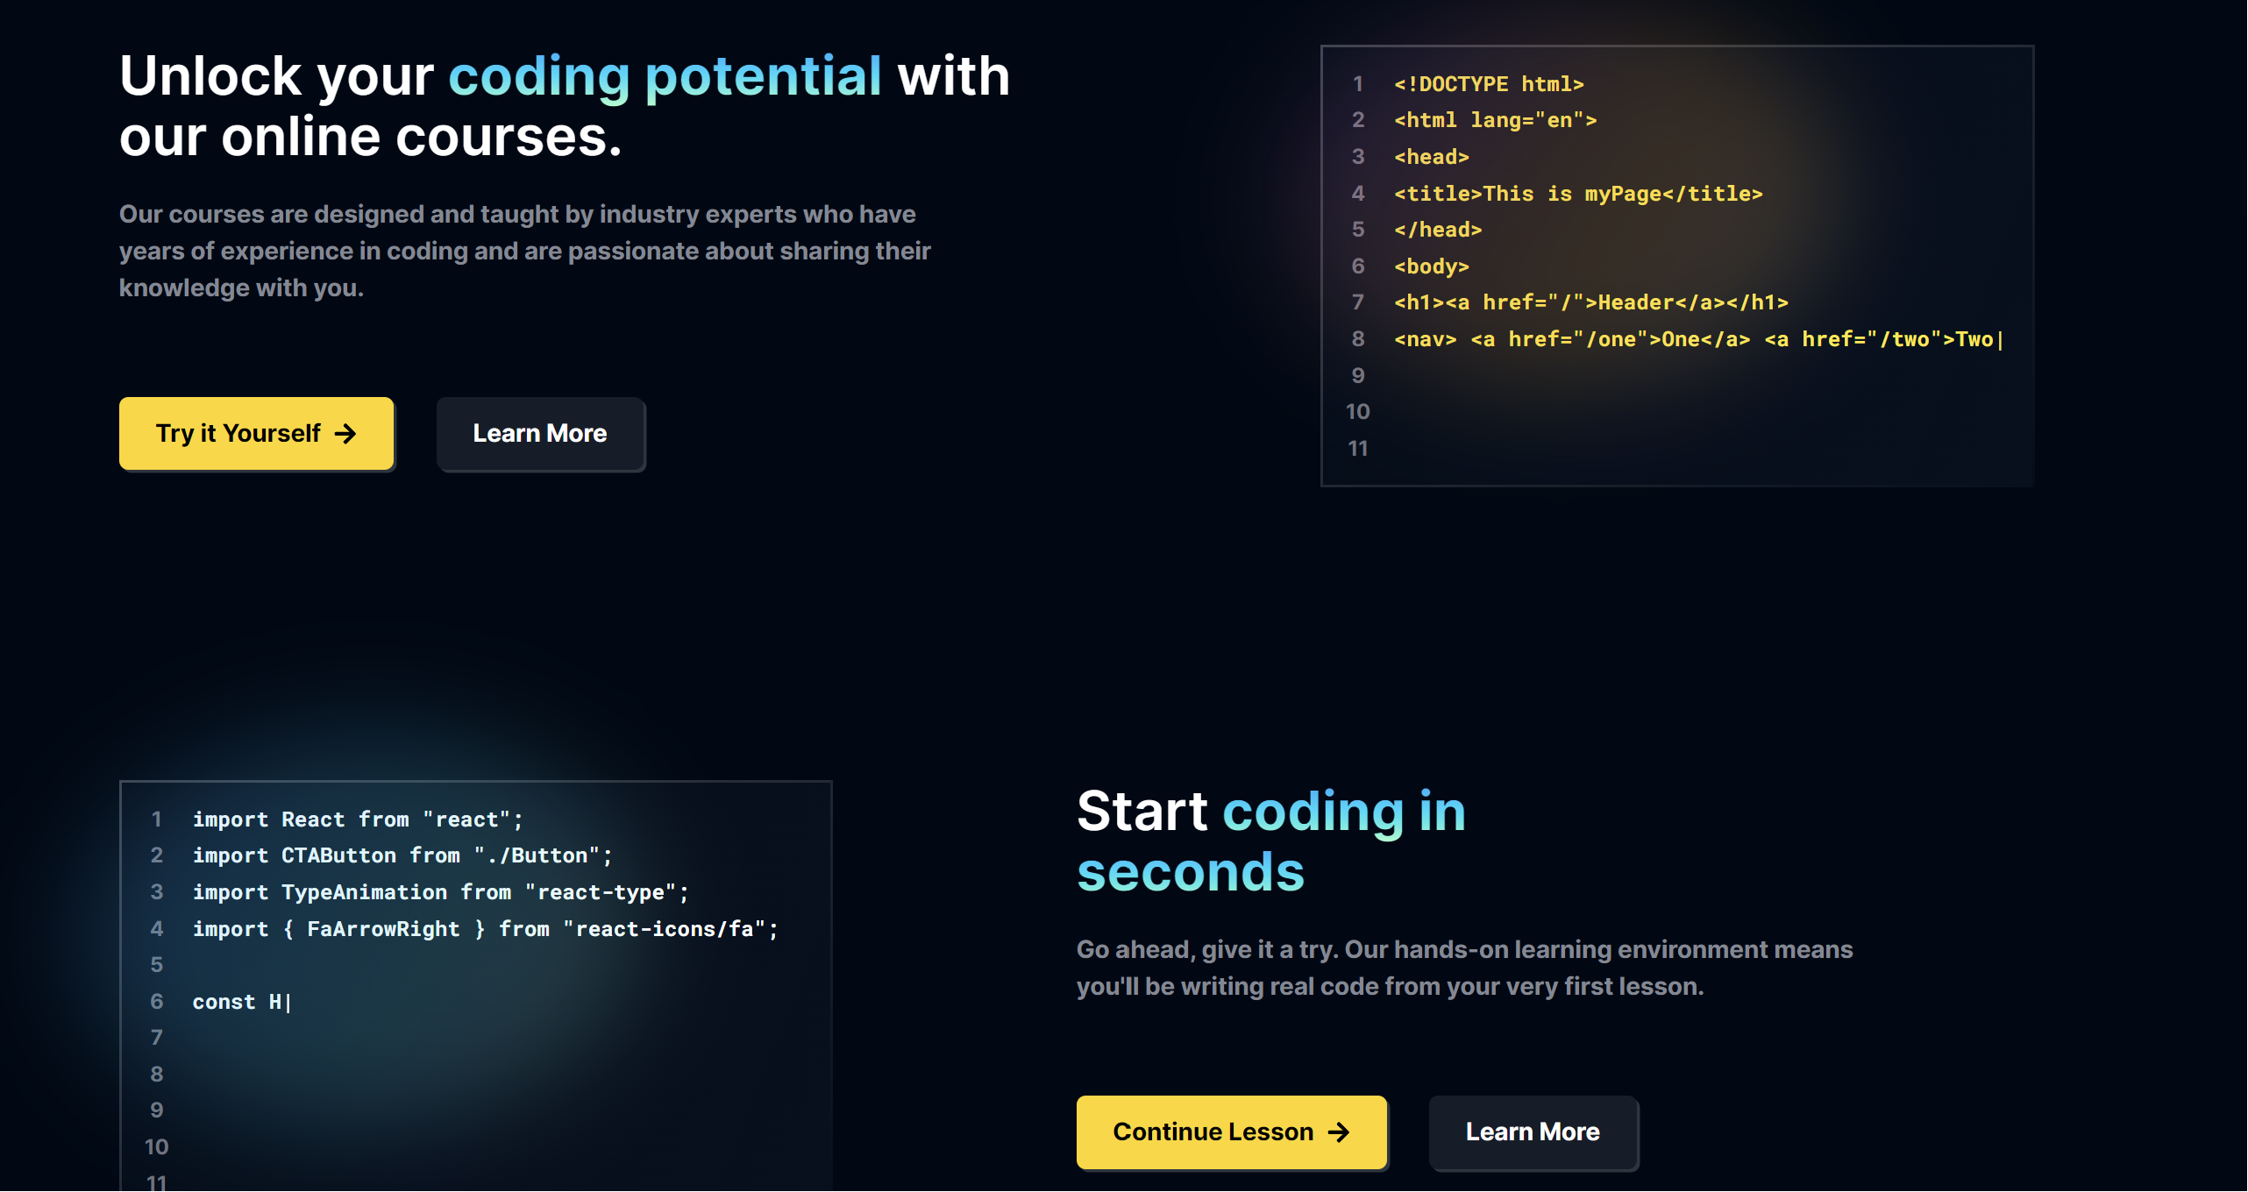The image size is (2248, 1192).
Task: Click the import React code line
Action: [x=358, y=819]
